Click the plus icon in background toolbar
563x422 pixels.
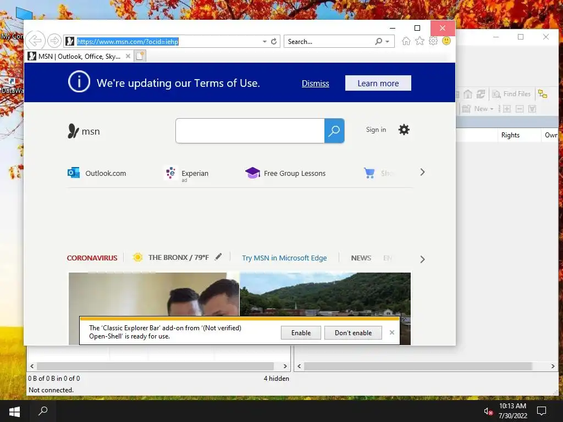[x=506, y=109]
